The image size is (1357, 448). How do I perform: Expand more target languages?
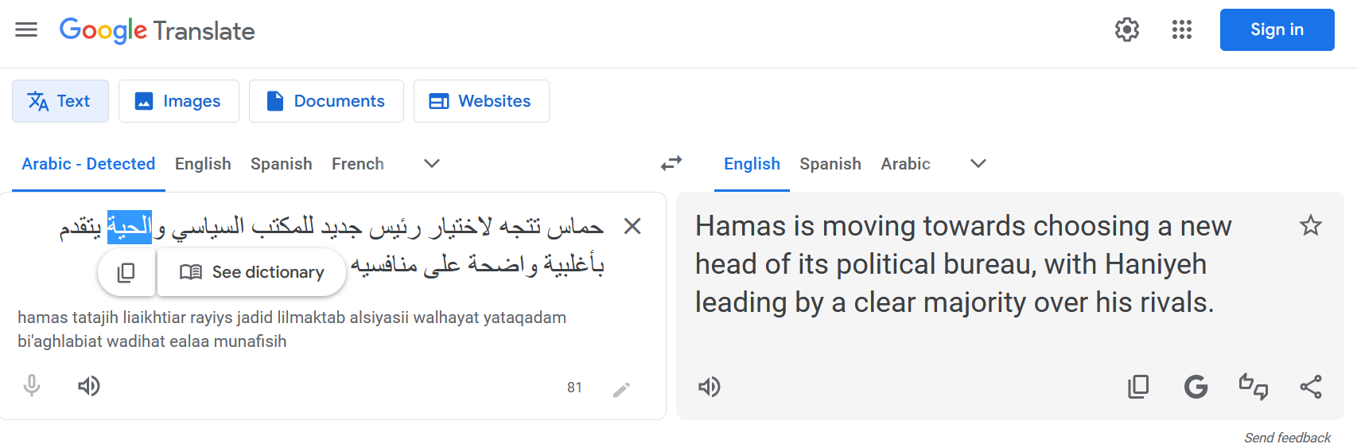(978, 164)
